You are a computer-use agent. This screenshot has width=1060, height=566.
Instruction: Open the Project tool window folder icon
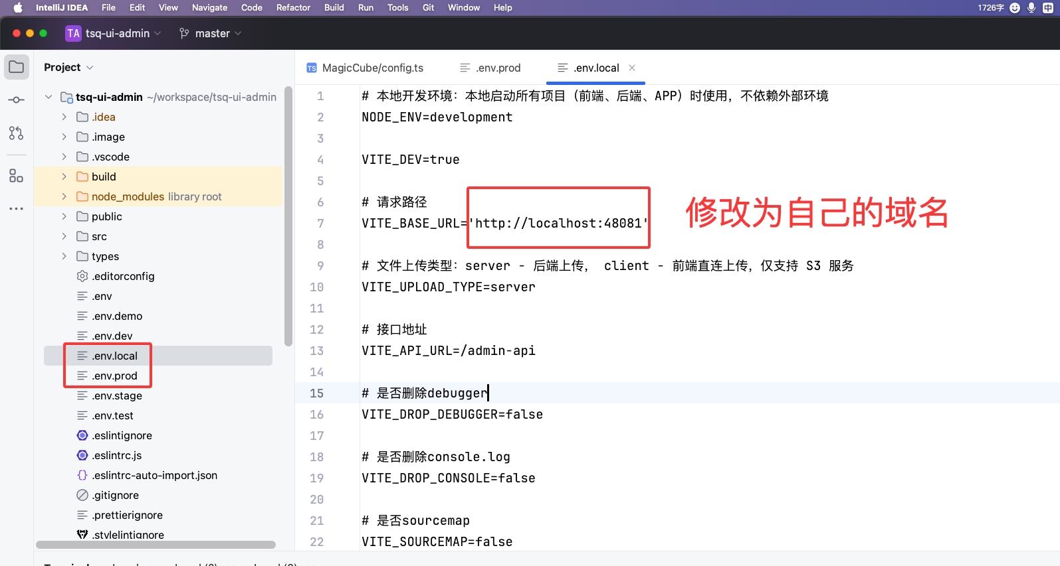[17, 67]
